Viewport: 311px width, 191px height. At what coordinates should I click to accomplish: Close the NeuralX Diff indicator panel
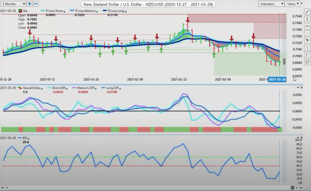pos(302,87)
